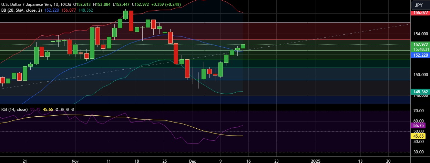Click the Dec label on time axis
Viewport: 430px width, 163px height.
(x=193, y=160)
